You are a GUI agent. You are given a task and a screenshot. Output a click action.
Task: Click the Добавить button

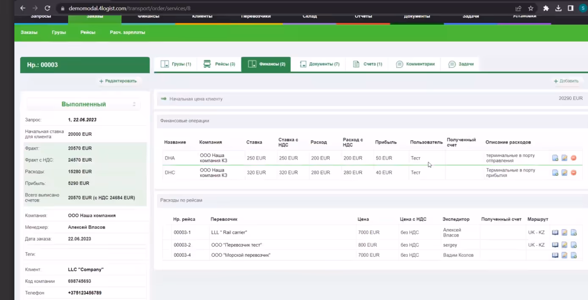[x=566, y=81]
